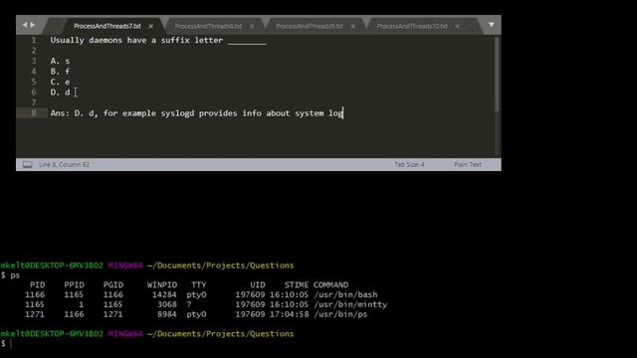Screen dimensions: 637x358
Task: Go to the next tab with the right arrow
Action: click(33, 25)
